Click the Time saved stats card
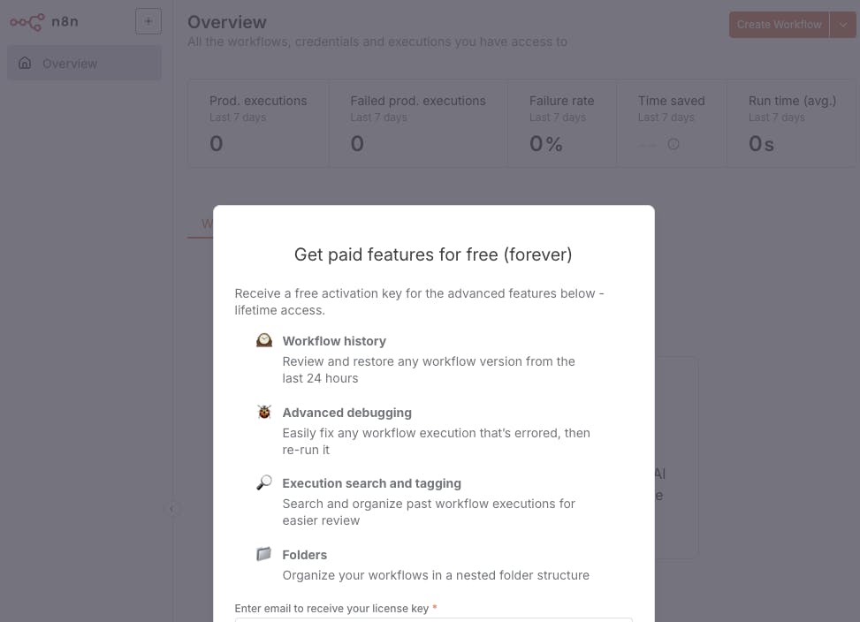This screenshot has width=860, height=622. (672, 124)
